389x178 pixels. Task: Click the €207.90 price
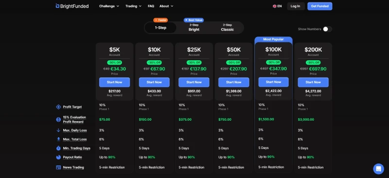click(238, 69)
